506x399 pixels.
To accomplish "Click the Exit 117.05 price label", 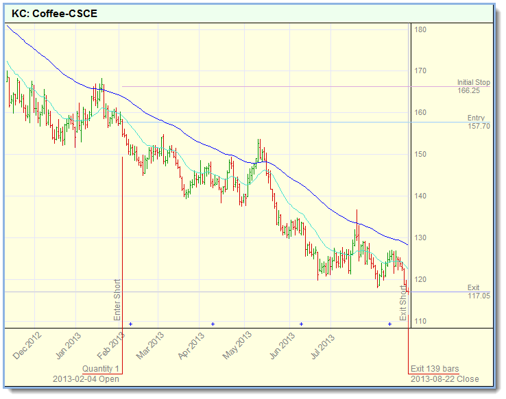I will pyautogui.click(x=478, y=292).
